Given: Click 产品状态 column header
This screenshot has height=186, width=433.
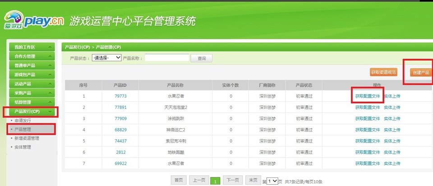Looking at the screenshot, I should coord(304,86).
